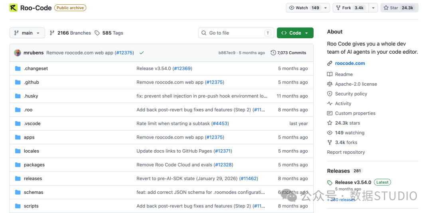Click the pulse icon beside Activity
The width and height of the screenshot is (431, 213).
point(330,104)
